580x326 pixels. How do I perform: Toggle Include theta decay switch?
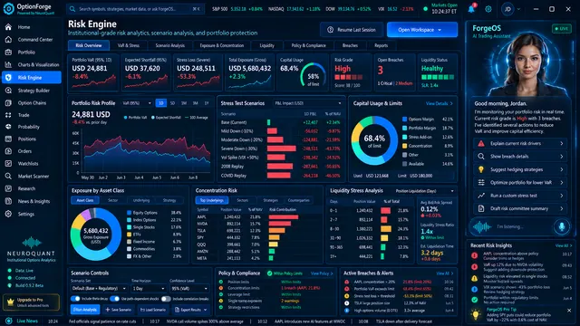click(75, 299)
